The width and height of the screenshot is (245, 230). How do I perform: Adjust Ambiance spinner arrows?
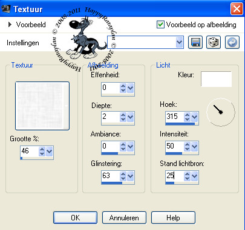[123, 147]
